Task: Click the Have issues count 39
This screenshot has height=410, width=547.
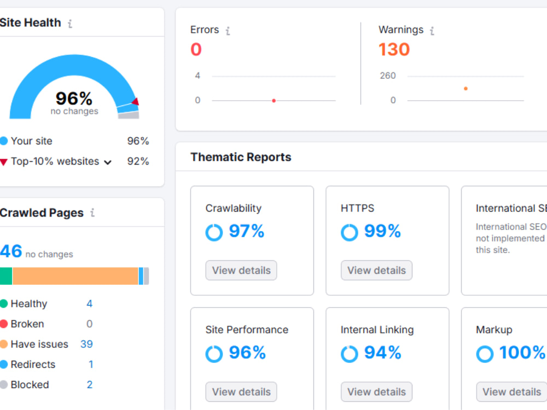Action: 86,344
